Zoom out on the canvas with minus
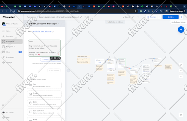Image resolution: width=187 pixels, height=121 pixels. [181, 76]
